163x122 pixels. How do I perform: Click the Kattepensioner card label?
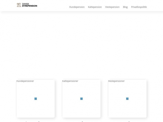click(x=70, y=81)
